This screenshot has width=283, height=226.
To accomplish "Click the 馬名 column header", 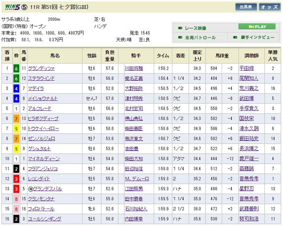I will [54, 56].
